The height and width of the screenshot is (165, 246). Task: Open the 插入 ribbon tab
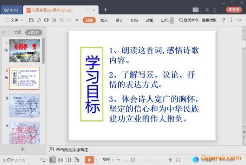click(104, 20)
